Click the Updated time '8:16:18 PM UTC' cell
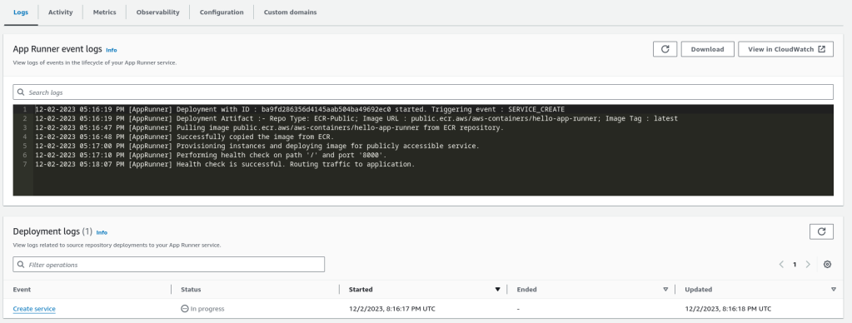Image resolution: width=852 pixels, height=323 pixels. click(728, 309)
